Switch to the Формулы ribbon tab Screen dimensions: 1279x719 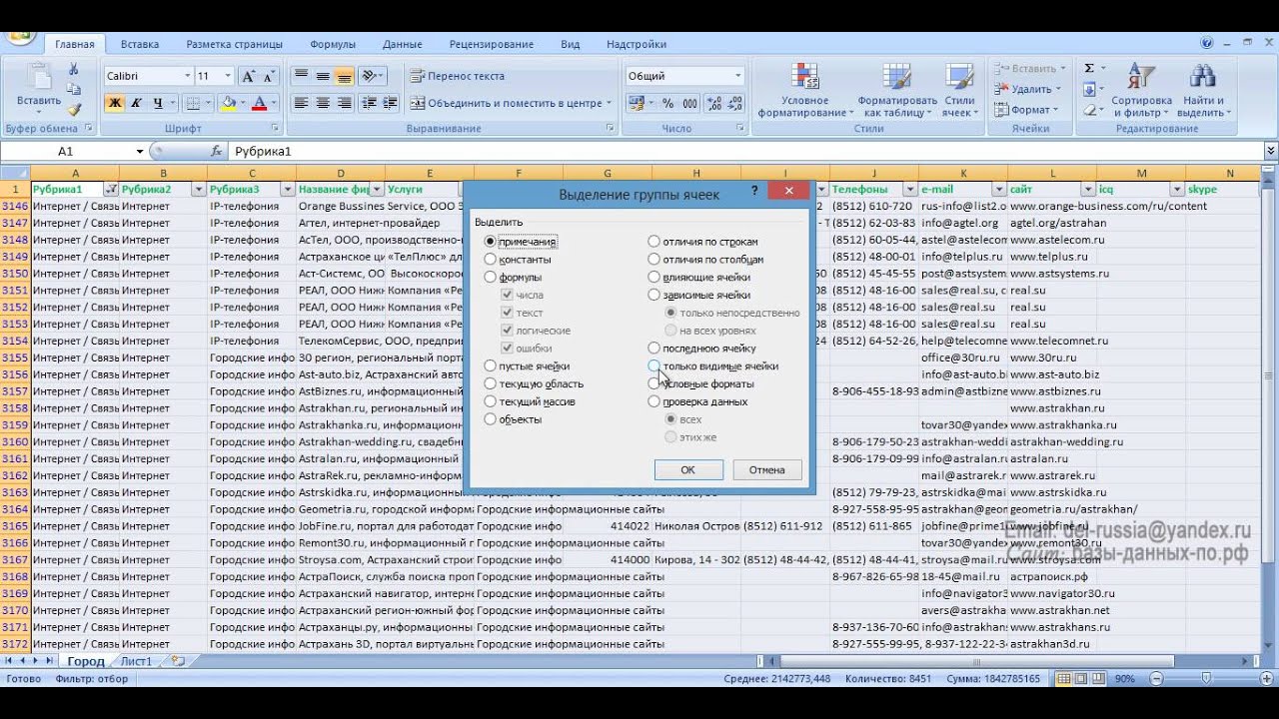[333, 44]
